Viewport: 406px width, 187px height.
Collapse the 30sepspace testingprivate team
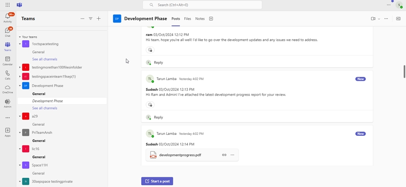(20, 182)
